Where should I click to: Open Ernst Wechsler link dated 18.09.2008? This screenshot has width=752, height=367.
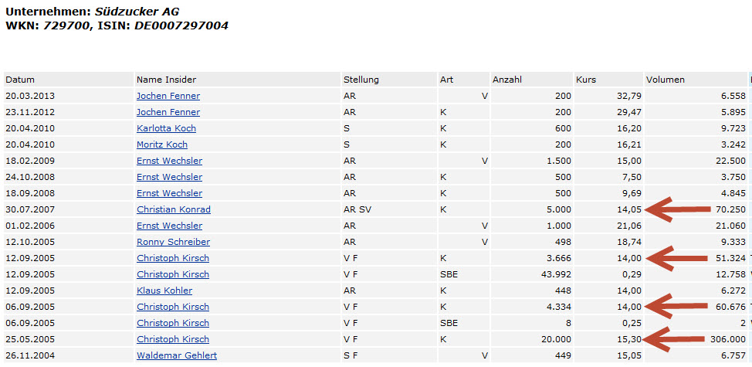point(169,193)
